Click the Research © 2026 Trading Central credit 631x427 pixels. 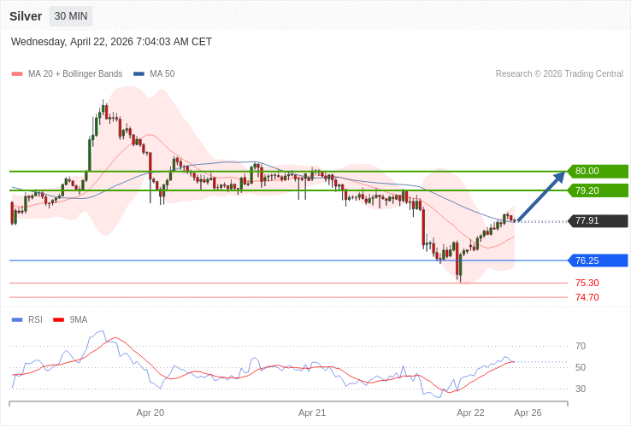(x=559, y=74)
